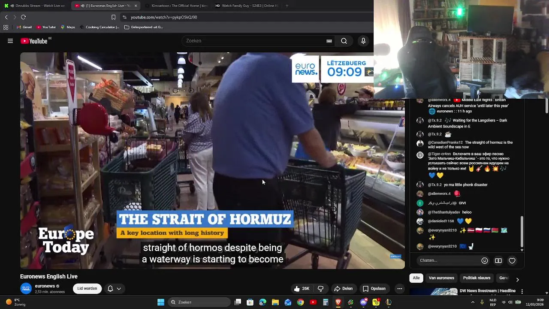Open Super Chat dollar icon
This screenshot has width=549, height=309.
pos(498,261)
